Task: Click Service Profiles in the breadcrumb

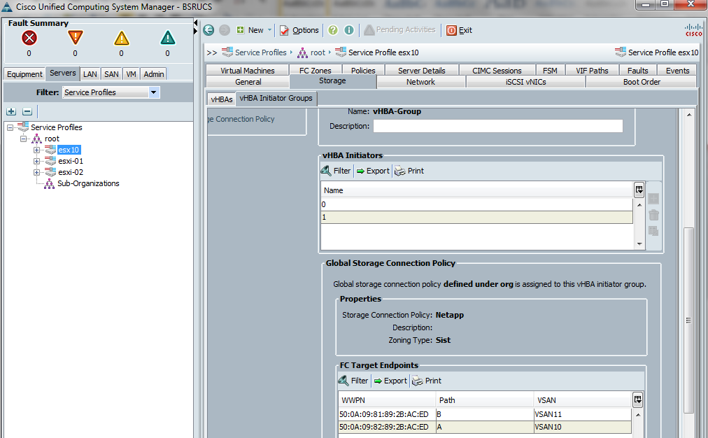Action: (260, 52)
